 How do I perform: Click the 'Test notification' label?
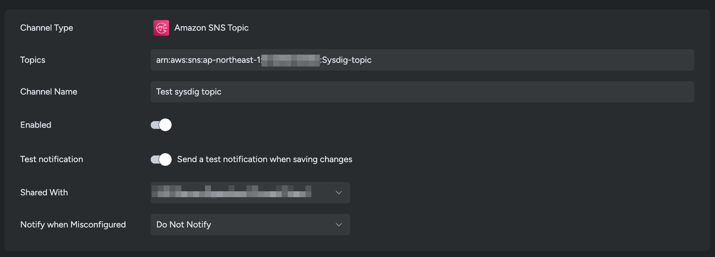(x=52, y=160)
